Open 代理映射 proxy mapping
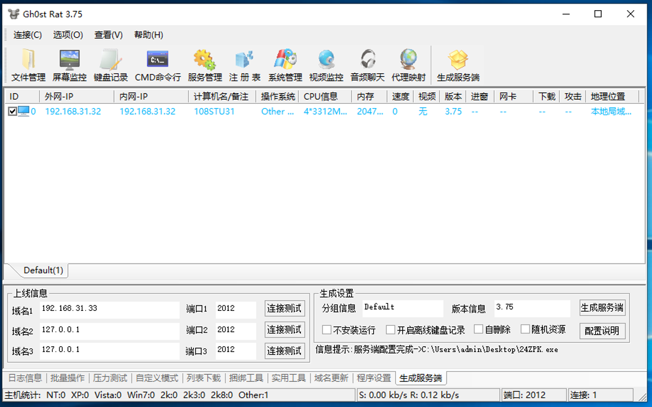Screen dimensions: 652x407 408,65
